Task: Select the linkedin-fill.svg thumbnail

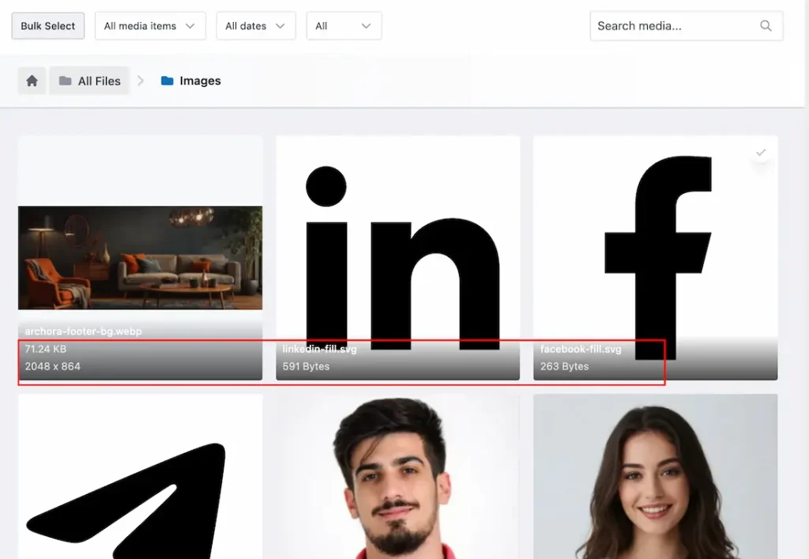Action: [398, 258]
